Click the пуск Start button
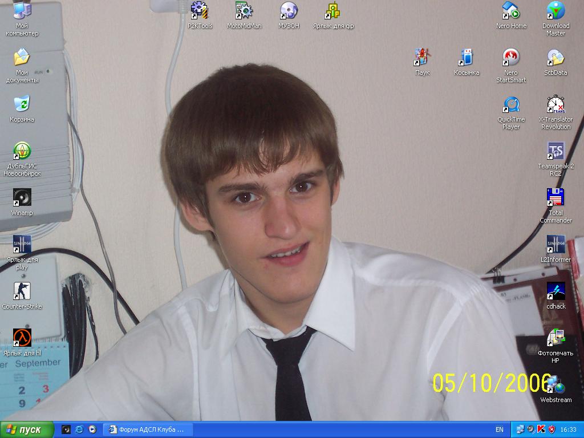 27,429
